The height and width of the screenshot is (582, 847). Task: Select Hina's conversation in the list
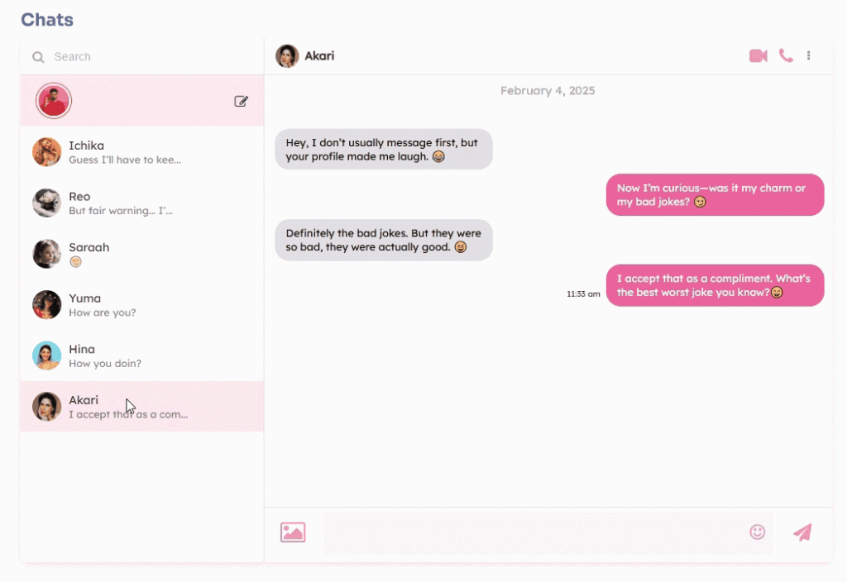[x=142, y=355]
